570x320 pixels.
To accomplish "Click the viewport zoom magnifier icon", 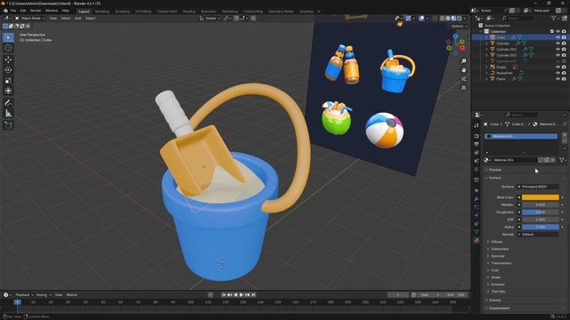I will [463, 61].
